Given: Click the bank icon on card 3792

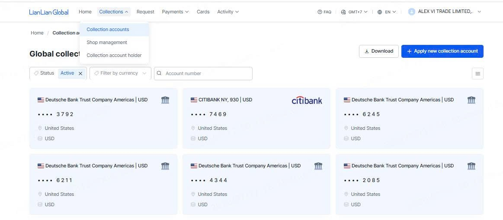Looking at the screenshot, I should pyautogui.click(x=165, y=100).
